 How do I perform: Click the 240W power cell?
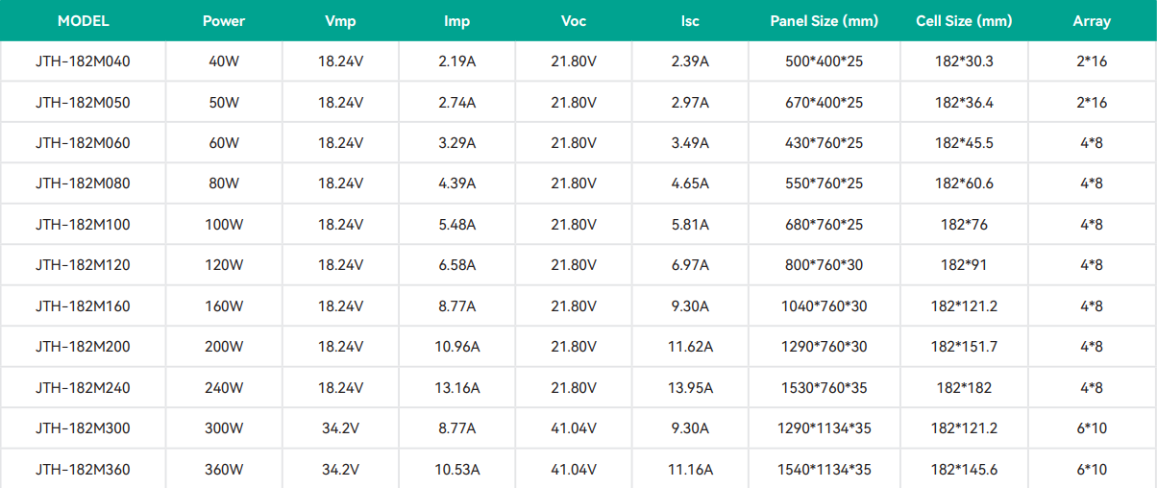(224, 388)
